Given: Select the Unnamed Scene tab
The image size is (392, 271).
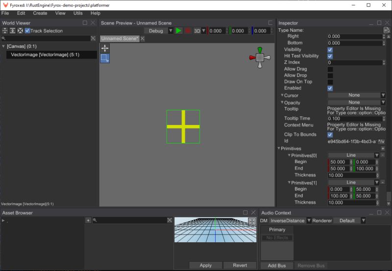Looking at the screenshot, I should (x=120, y=39).
